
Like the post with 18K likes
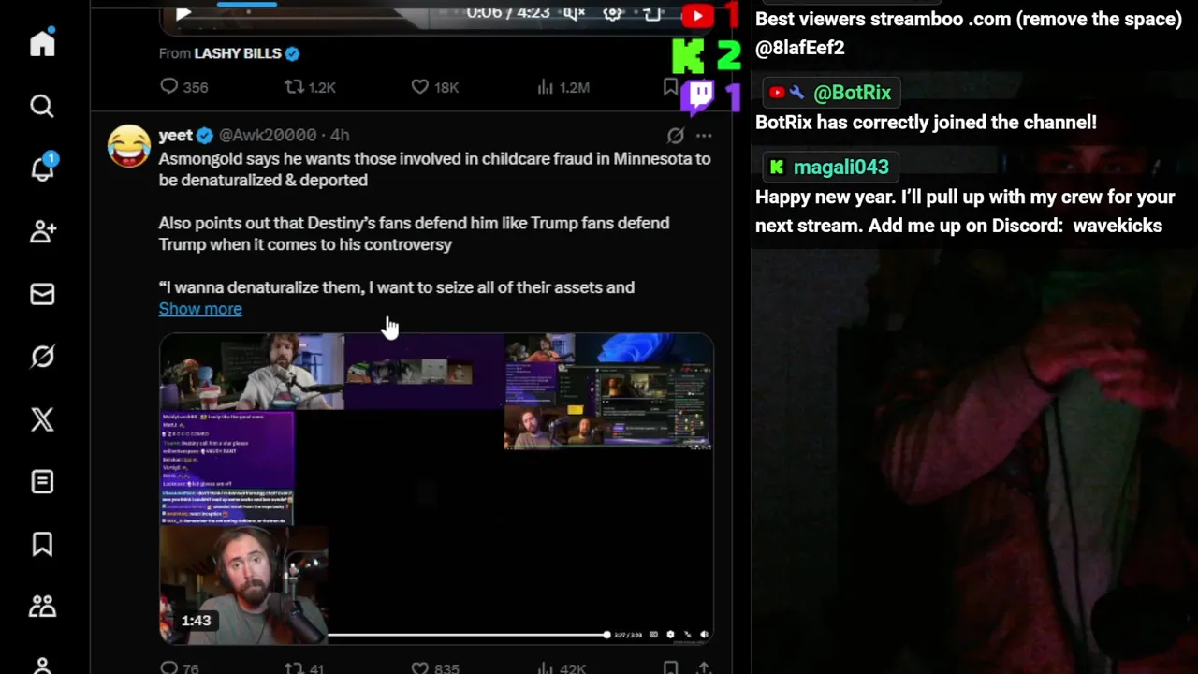[435, 87]
